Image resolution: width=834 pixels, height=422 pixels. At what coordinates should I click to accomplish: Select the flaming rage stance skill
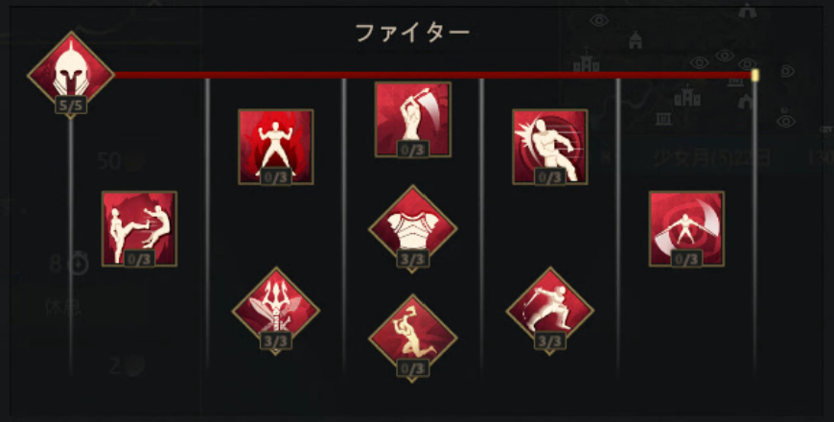click(275, 147)
